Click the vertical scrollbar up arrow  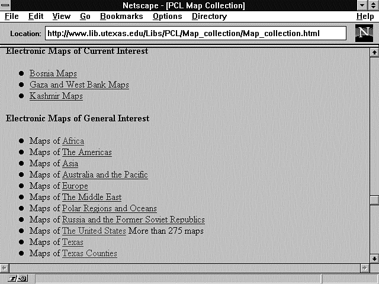374,52
